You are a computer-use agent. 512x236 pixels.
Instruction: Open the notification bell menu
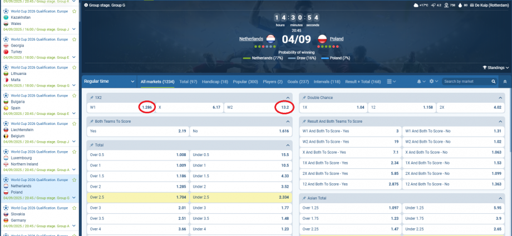(421, 82)
